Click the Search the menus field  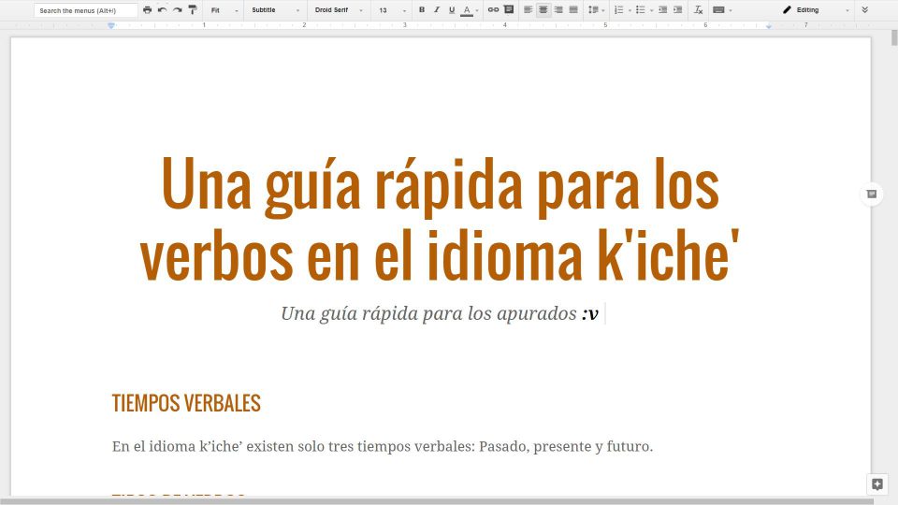[86, 10]
